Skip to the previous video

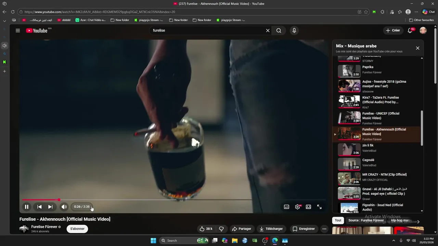39,207
